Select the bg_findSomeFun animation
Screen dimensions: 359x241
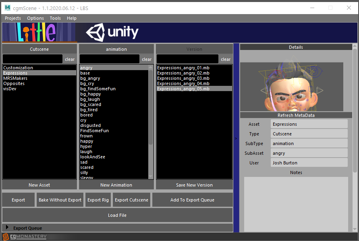click(114, 89)
